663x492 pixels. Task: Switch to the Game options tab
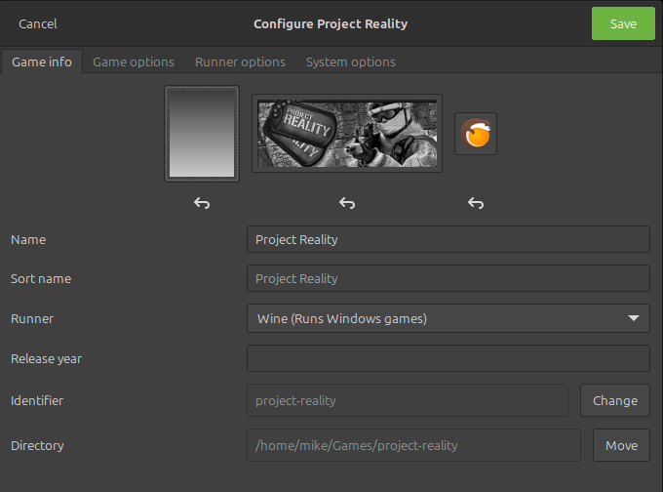[x=134, y=61]
